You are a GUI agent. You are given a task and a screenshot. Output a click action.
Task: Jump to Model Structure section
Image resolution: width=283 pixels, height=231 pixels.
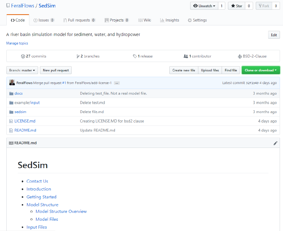[42, 205]
